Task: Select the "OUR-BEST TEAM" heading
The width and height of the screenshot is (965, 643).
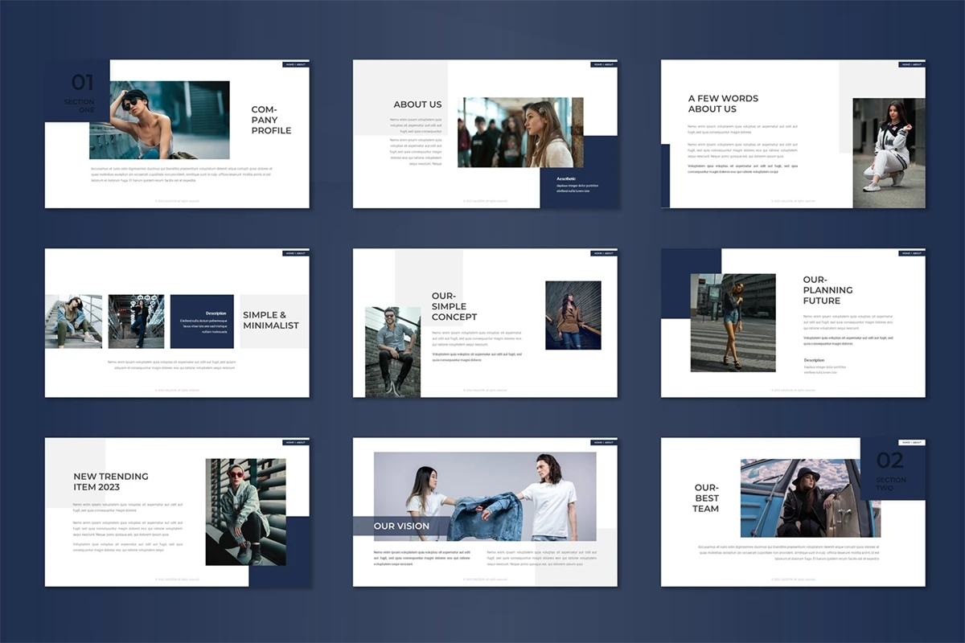Action: coord(707,498)
